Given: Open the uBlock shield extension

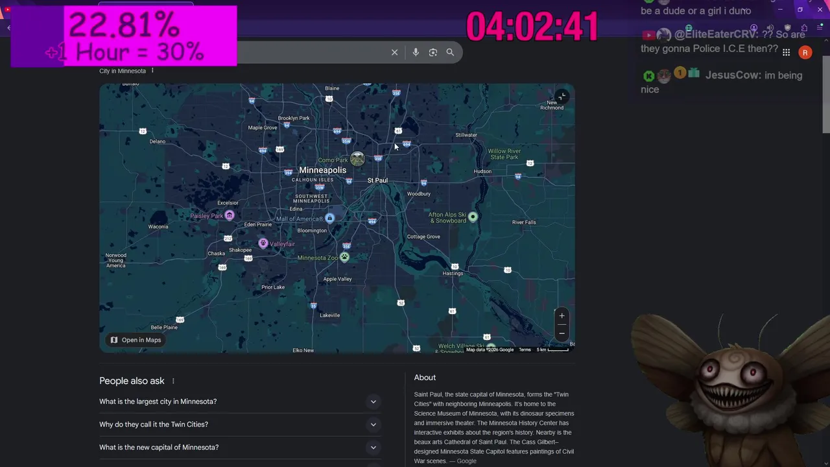Looking at the screenshot, I should coord(787,28).
